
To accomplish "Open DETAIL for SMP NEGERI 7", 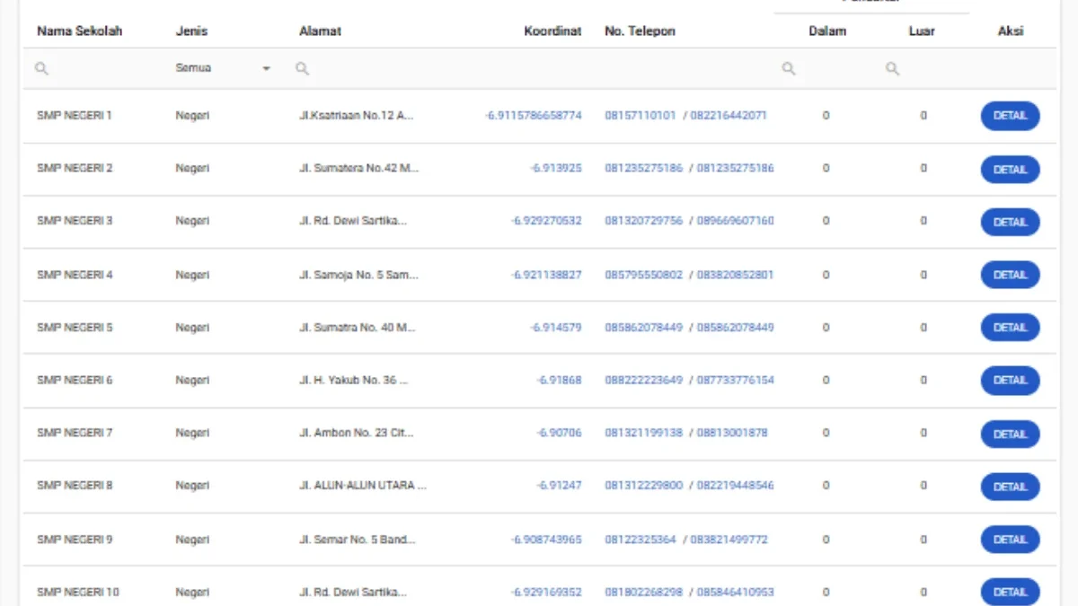I will (1010, 434).
